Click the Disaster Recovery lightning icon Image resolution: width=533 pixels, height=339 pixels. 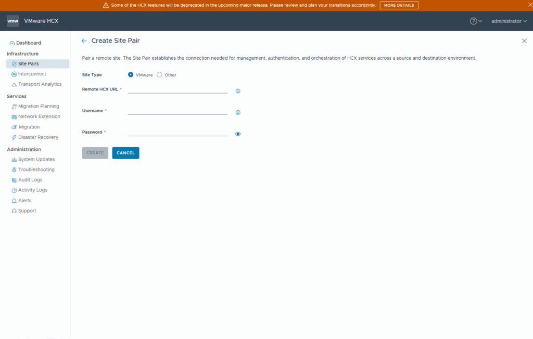(x=14, y=137)
